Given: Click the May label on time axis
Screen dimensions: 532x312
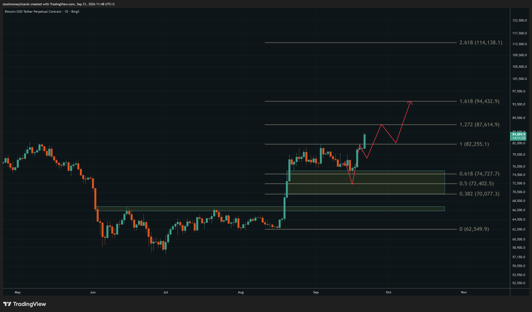Looking at the screenshot, I should pyautogui.click(x=18, y=292).
